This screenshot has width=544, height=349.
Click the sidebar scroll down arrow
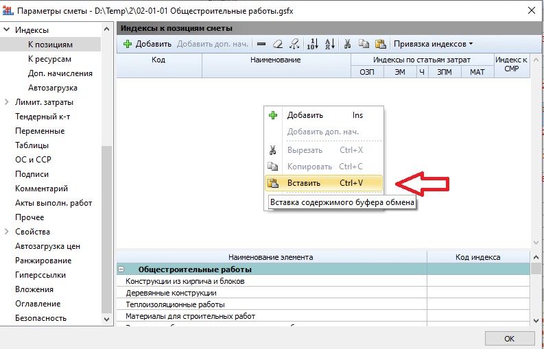coord(107,319)
